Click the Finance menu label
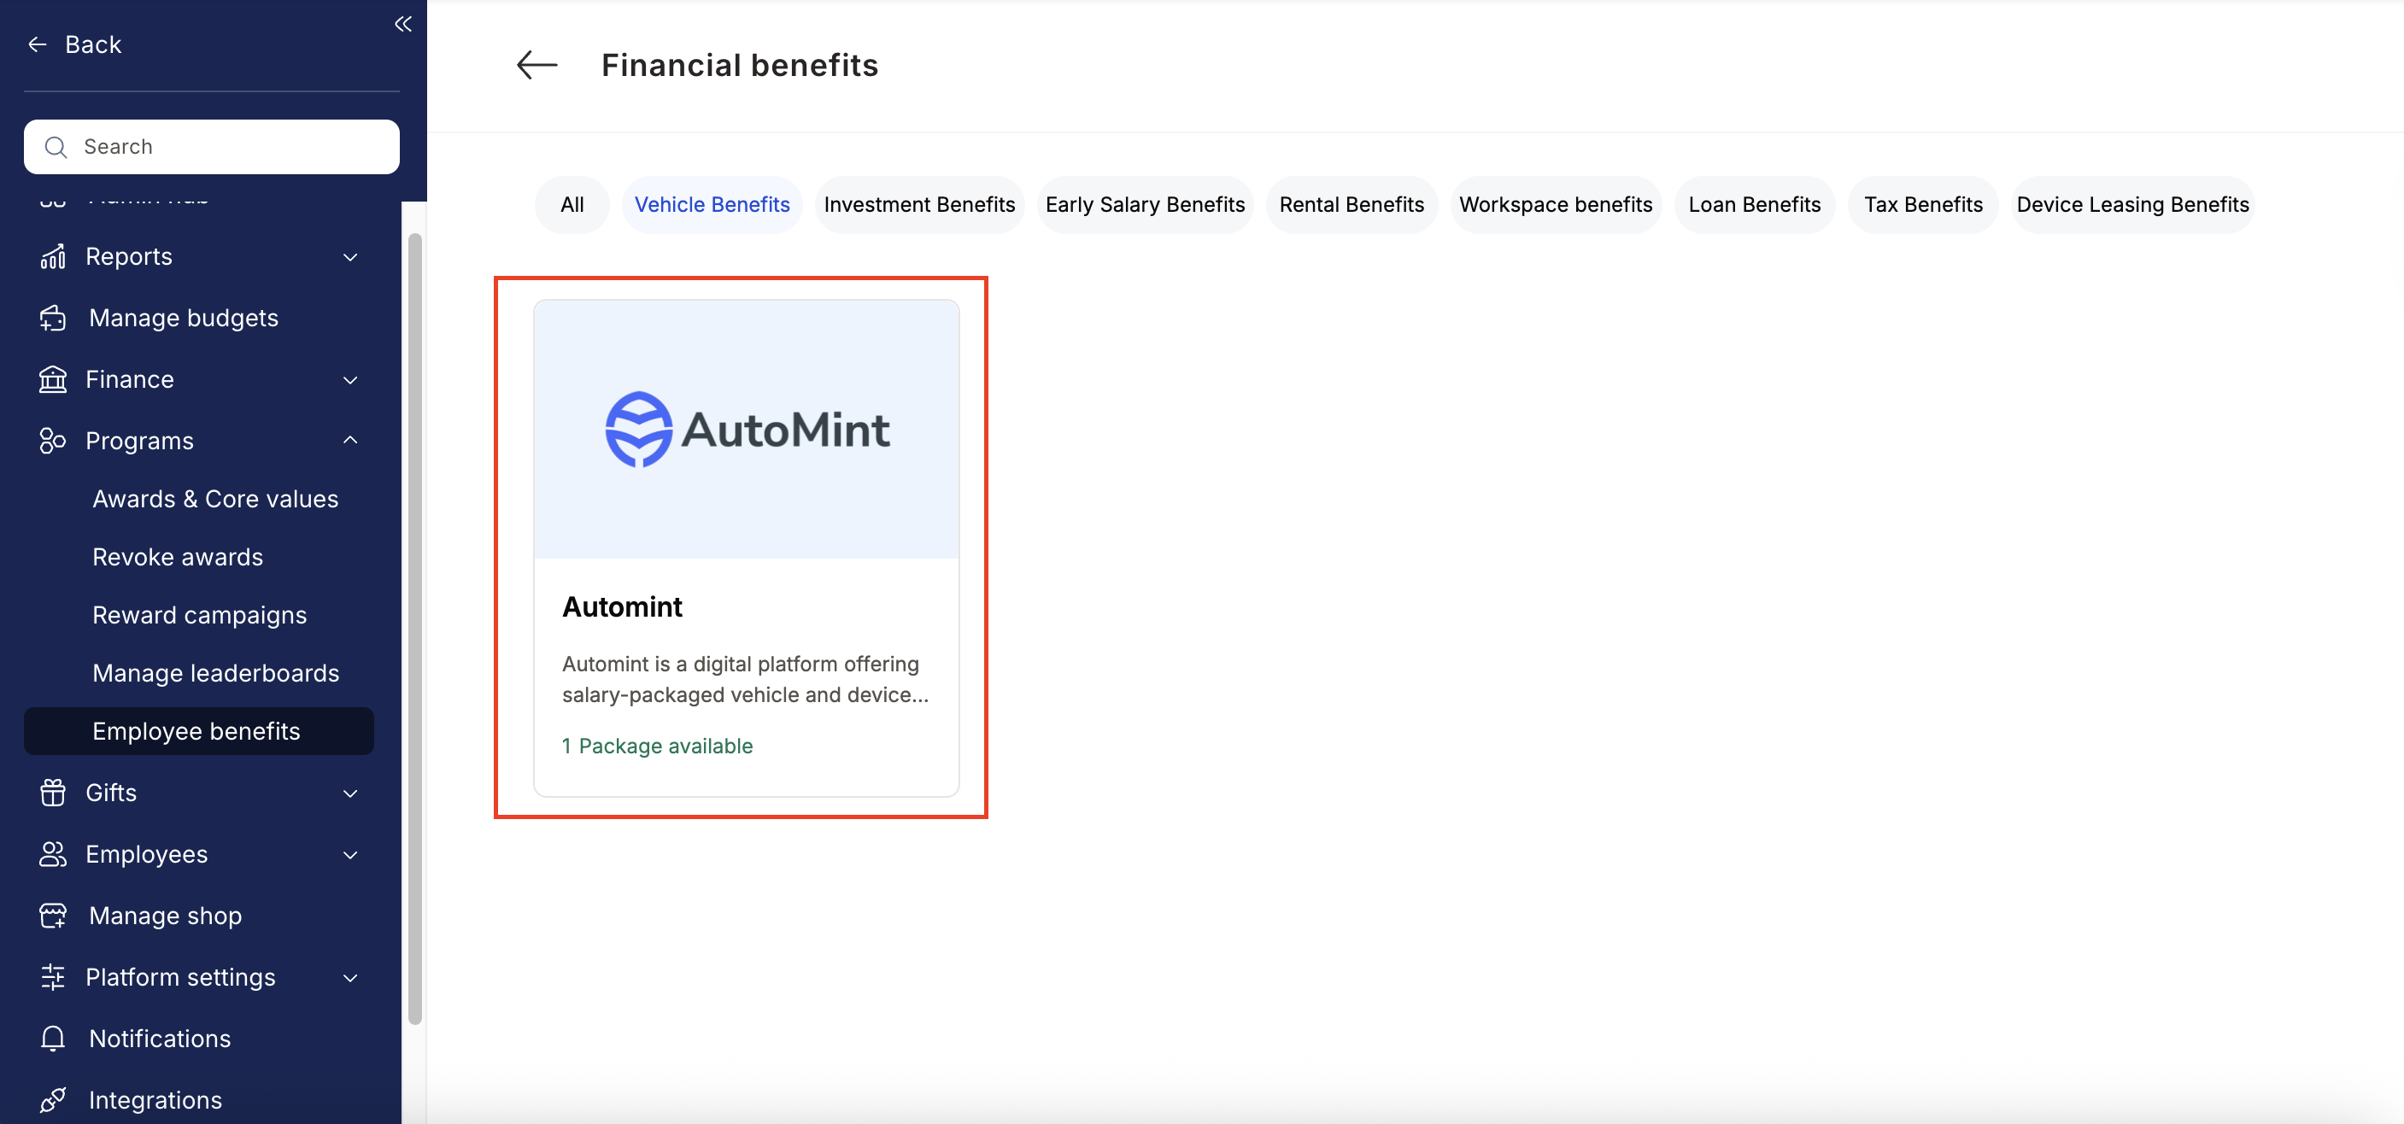The width and height of the screenshot is (2404, 1124). click(x=130, y=379)
